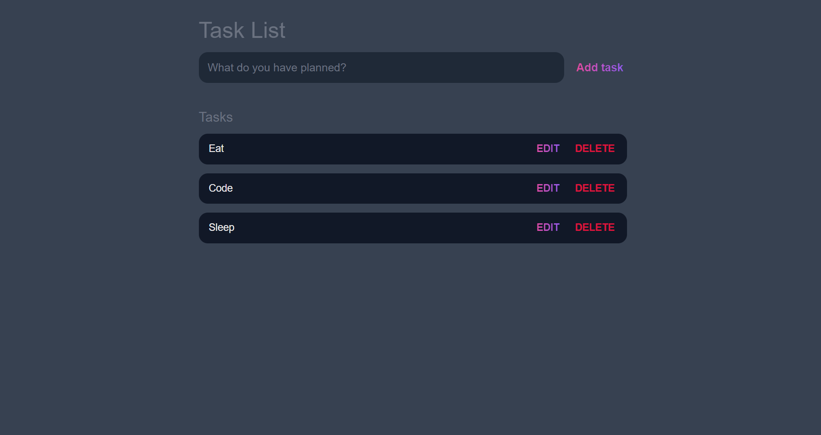This screenshot has width=821, height=435.
Task: Edit the Sleep task
Action: click(x=548, y=228)
